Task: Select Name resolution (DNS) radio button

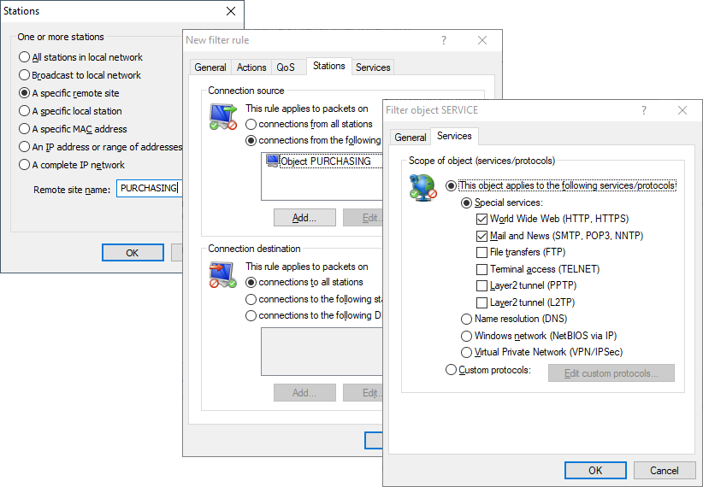Action: (467, 319)
